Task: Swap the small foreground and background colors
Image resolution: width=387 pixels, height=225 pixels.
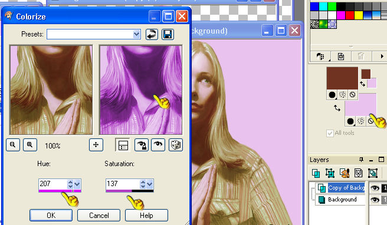Action: point(363,84)
